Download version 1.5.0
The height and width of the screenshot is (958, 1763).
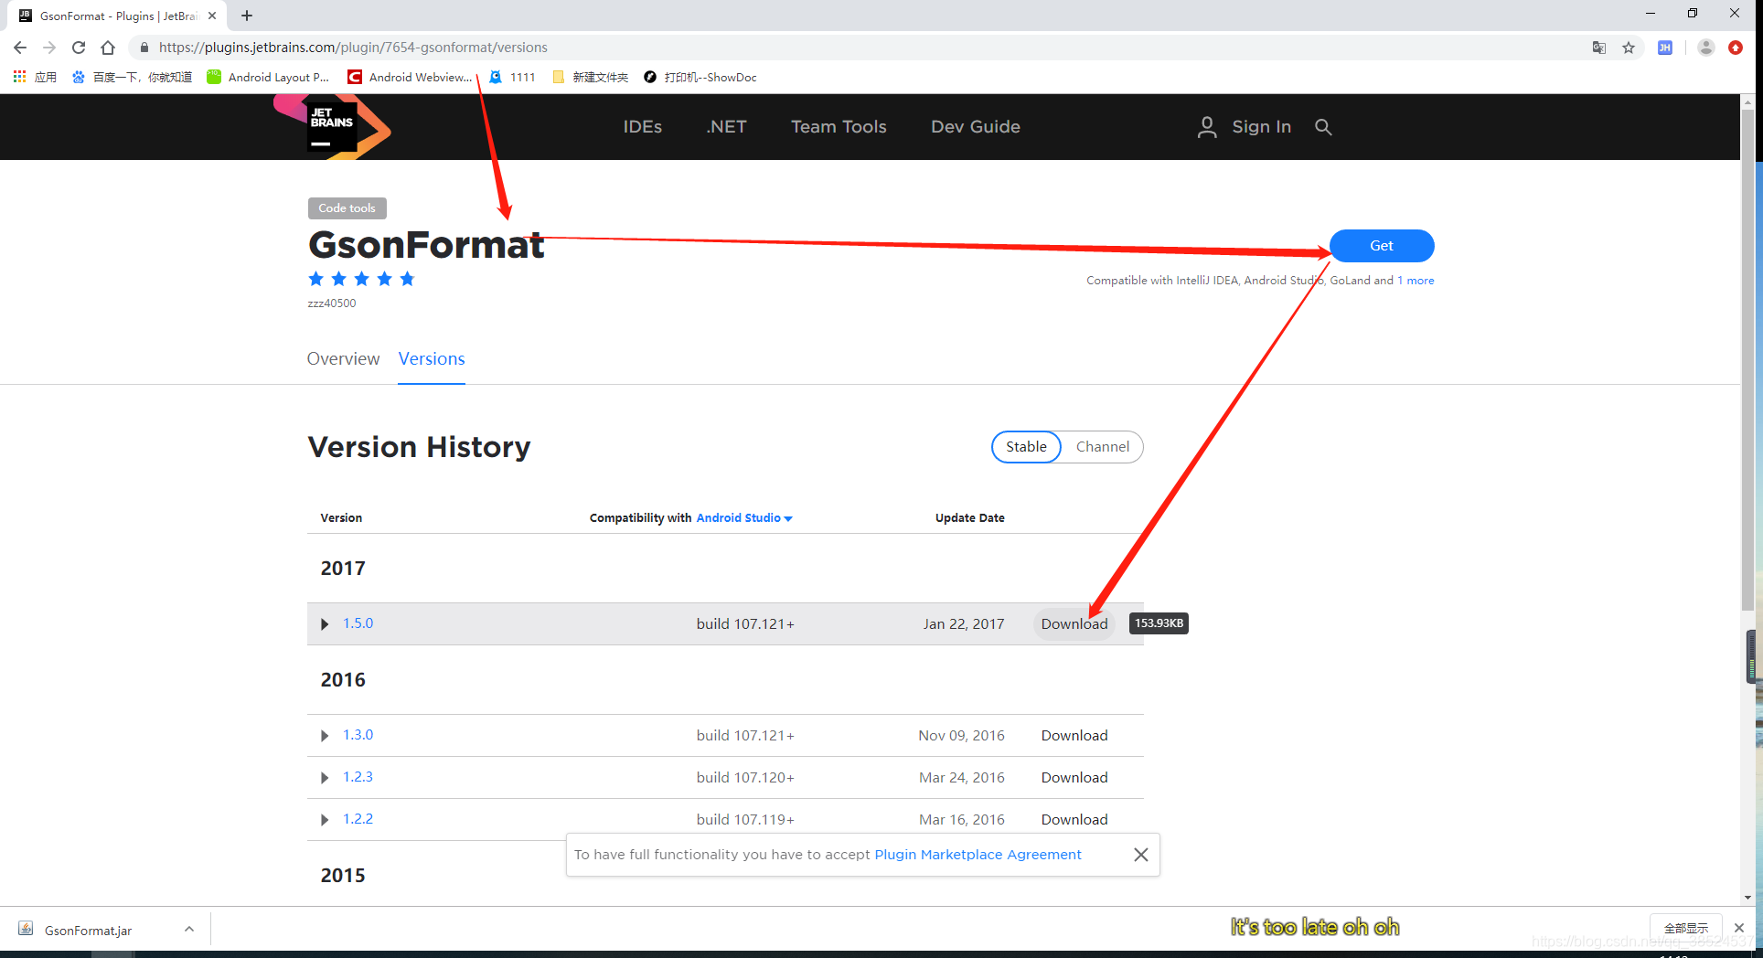pyautogui.click(x=1074, y=624)
